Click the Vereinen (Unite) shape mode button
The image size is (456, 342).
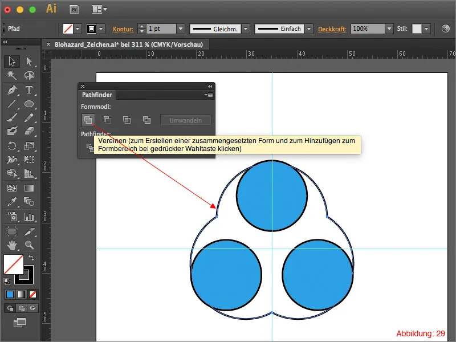coord(88,120)
